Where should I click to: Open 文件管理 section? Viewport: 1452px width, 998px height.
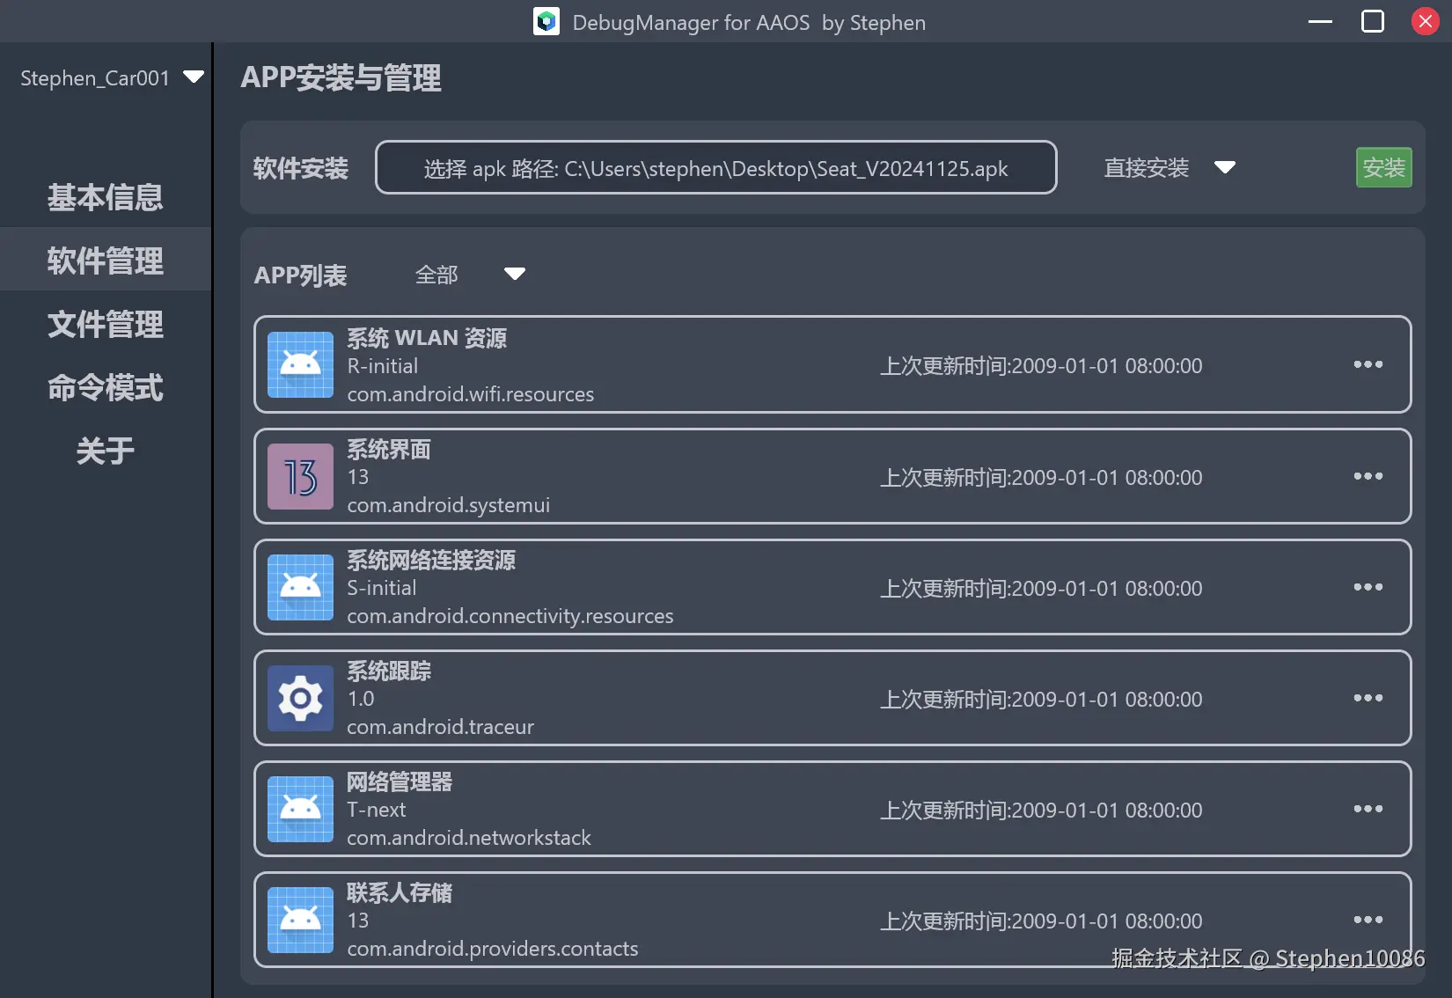[106, 324]
